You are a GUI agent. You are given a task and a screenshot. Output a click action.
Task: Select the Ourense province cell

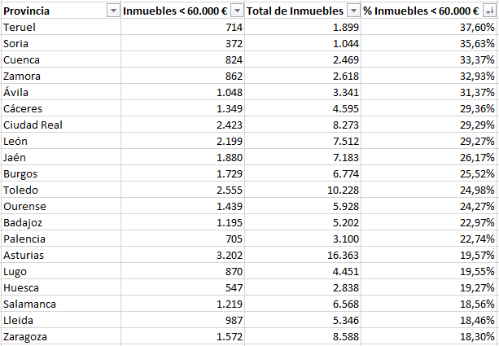click(x=61, y=206)
